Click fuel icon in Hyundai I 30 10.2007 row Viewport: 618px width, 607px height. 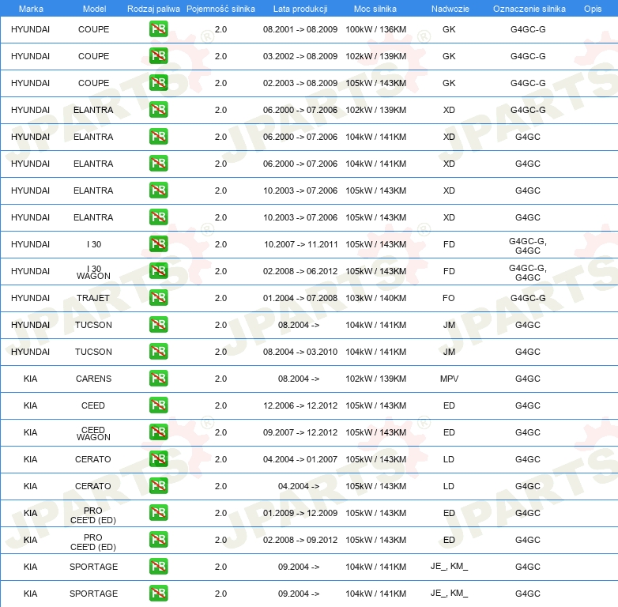point(158,244)
